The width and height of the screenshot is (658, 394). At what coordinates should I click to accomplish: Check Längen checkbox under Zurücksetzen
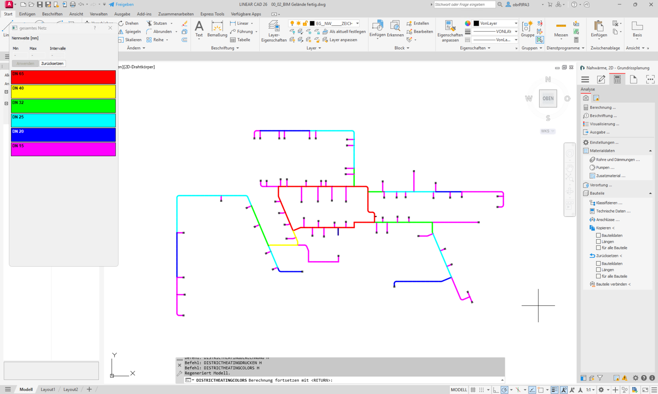(x=598, y=270)
